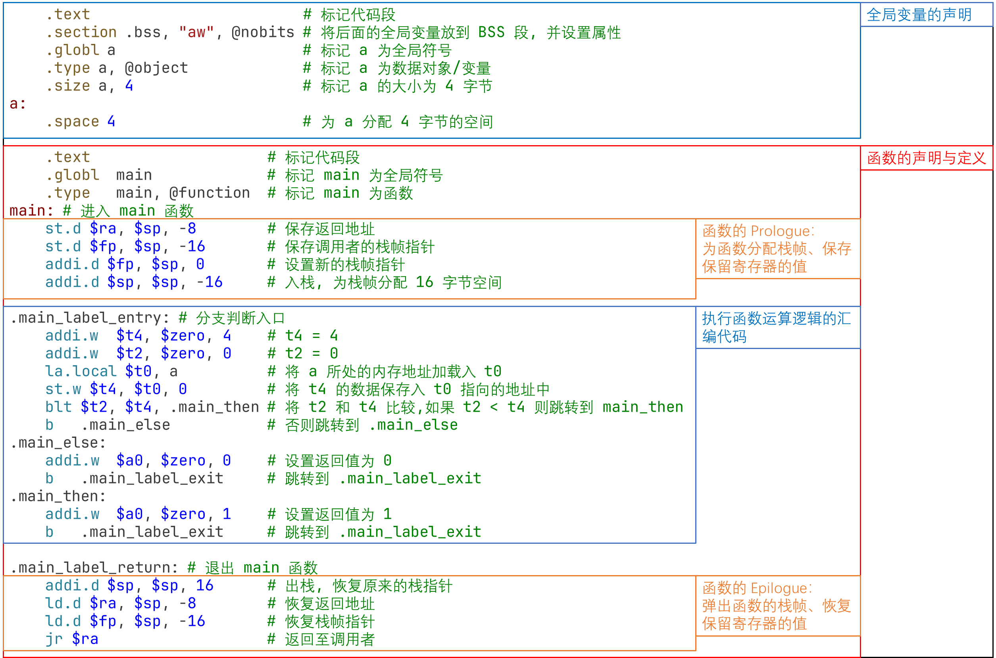Select the '.globl main' directive
The height and width of the screenshot is (658, 996).
click(99, 175)
